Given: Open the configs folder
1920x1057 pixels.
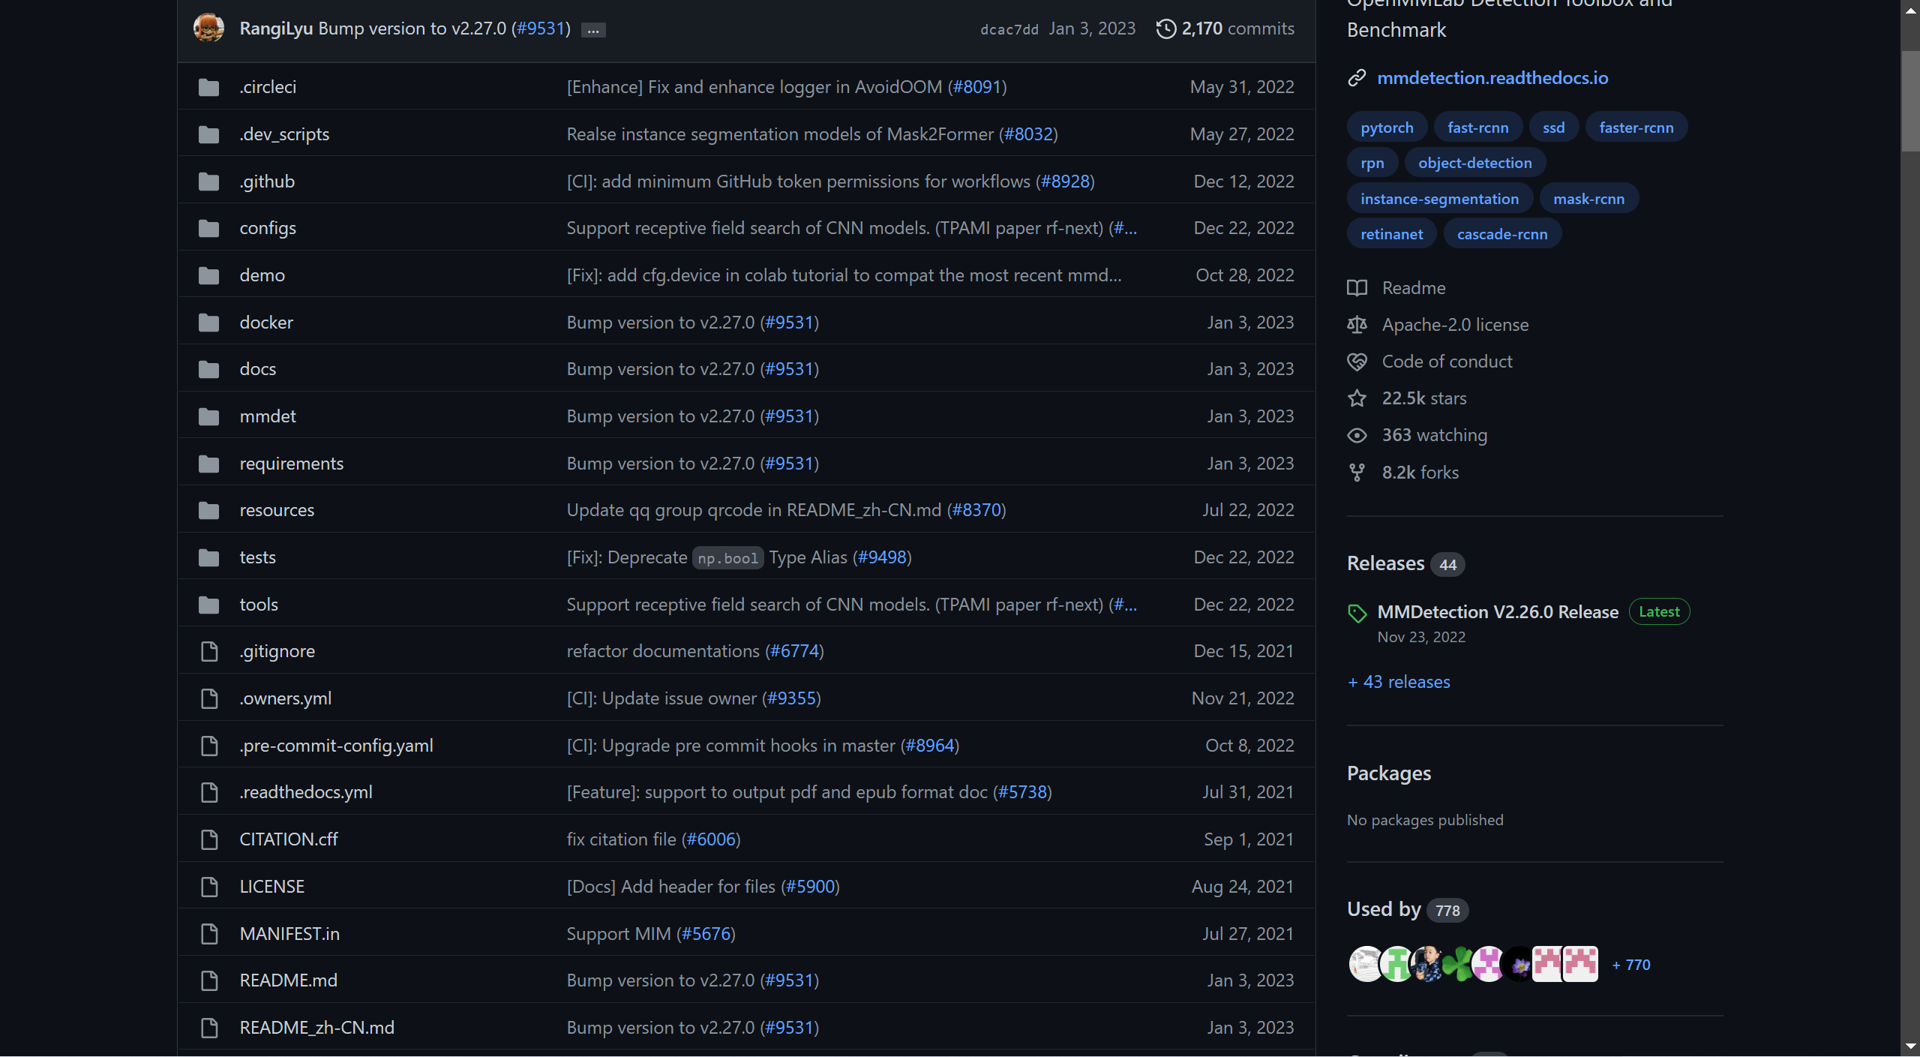Looking at the screenshot, I should tap(268, 228).
